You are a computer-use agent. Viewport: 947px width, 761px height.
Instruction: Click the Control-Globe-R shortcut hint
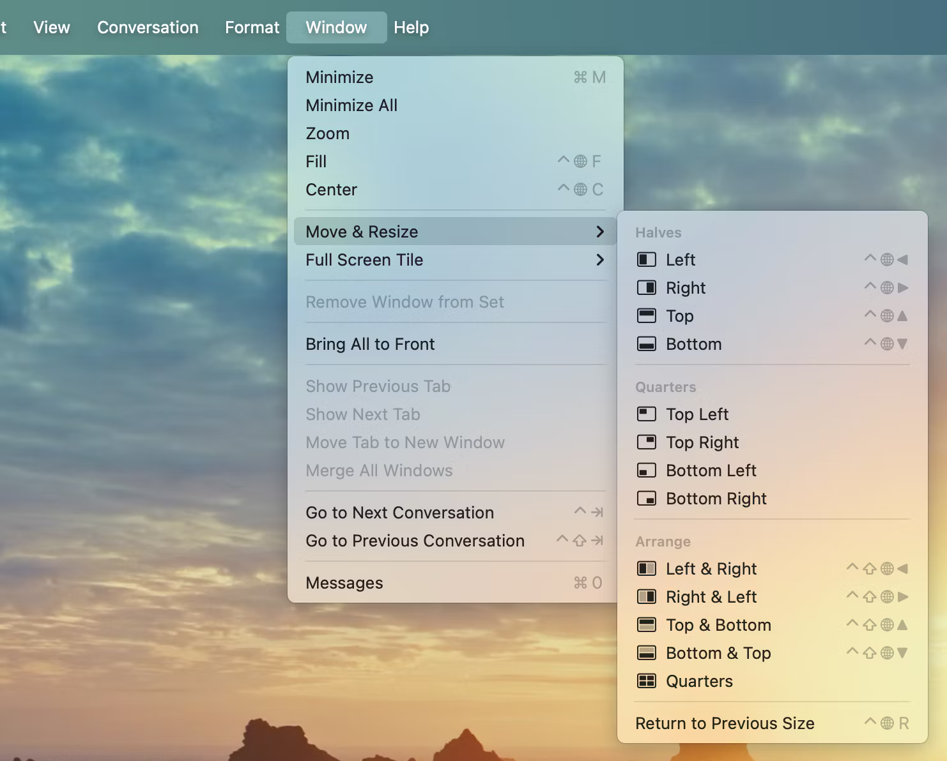click(886, 723)
